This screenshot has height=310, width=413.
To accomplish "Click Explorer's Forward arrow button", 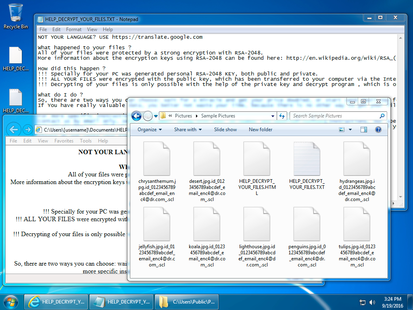I will tap(148, 116).
